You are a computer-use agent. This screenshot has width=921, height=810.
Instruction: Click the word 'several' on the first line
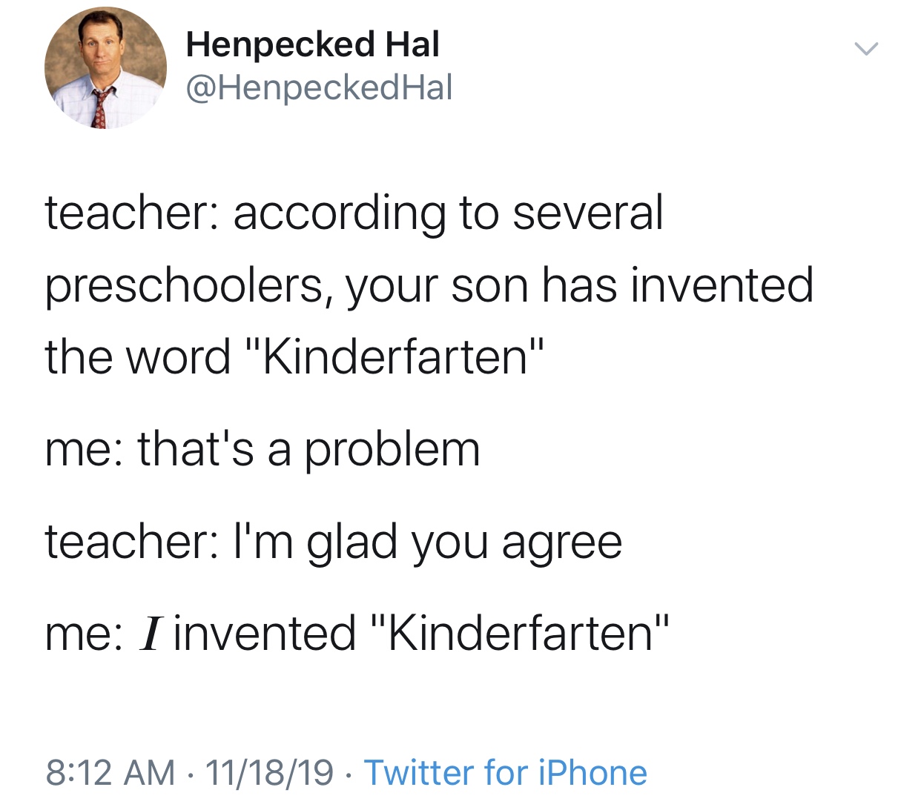click(587, 213)
